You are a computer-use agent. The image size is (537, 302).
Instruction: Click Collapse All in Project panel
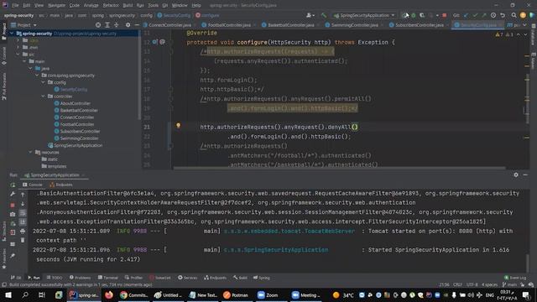[117, 25]
